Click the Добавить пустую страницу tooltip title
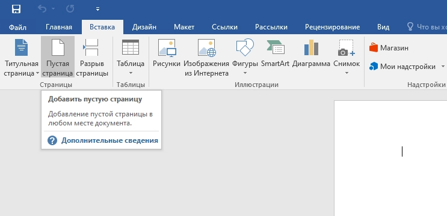This screenshot has height=216, width=447. [x=95, y=99]
